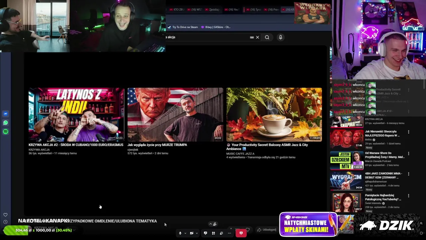
Task: Switch to the (16) YouT browser tab
Action: [232, 10]
